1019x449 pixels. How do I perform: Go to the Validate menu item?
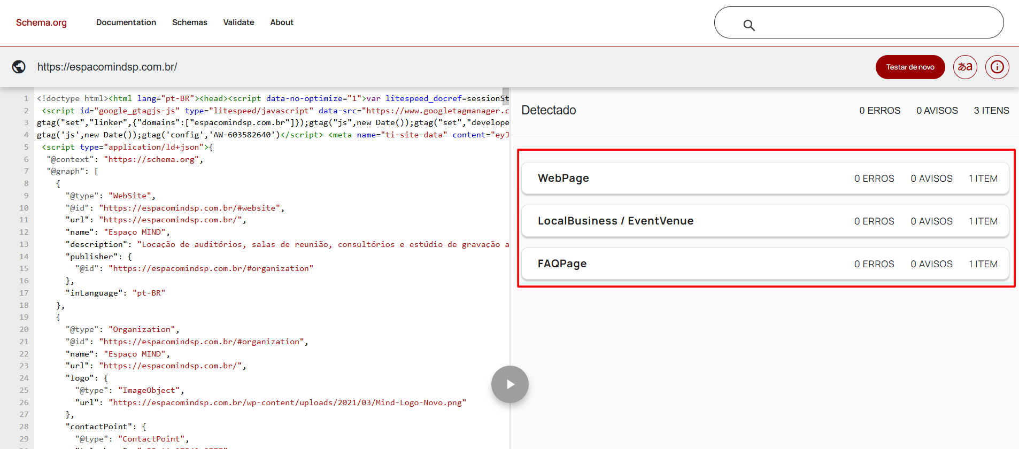click(238, 22)
